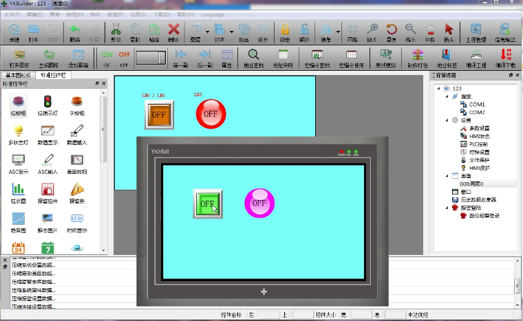Switch state to OFF in toolbar
Screen dimensions: 523x321
[x=125, y=57]
